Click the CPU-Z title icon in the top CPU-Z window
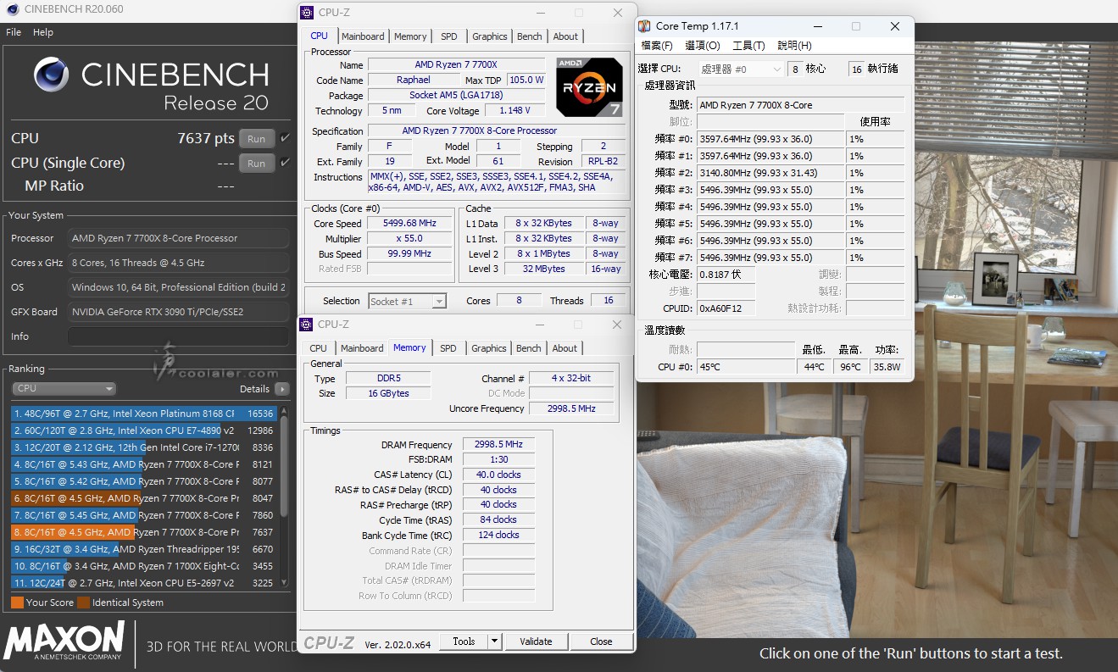The image size is (1118, 672). tap(307, 13)
